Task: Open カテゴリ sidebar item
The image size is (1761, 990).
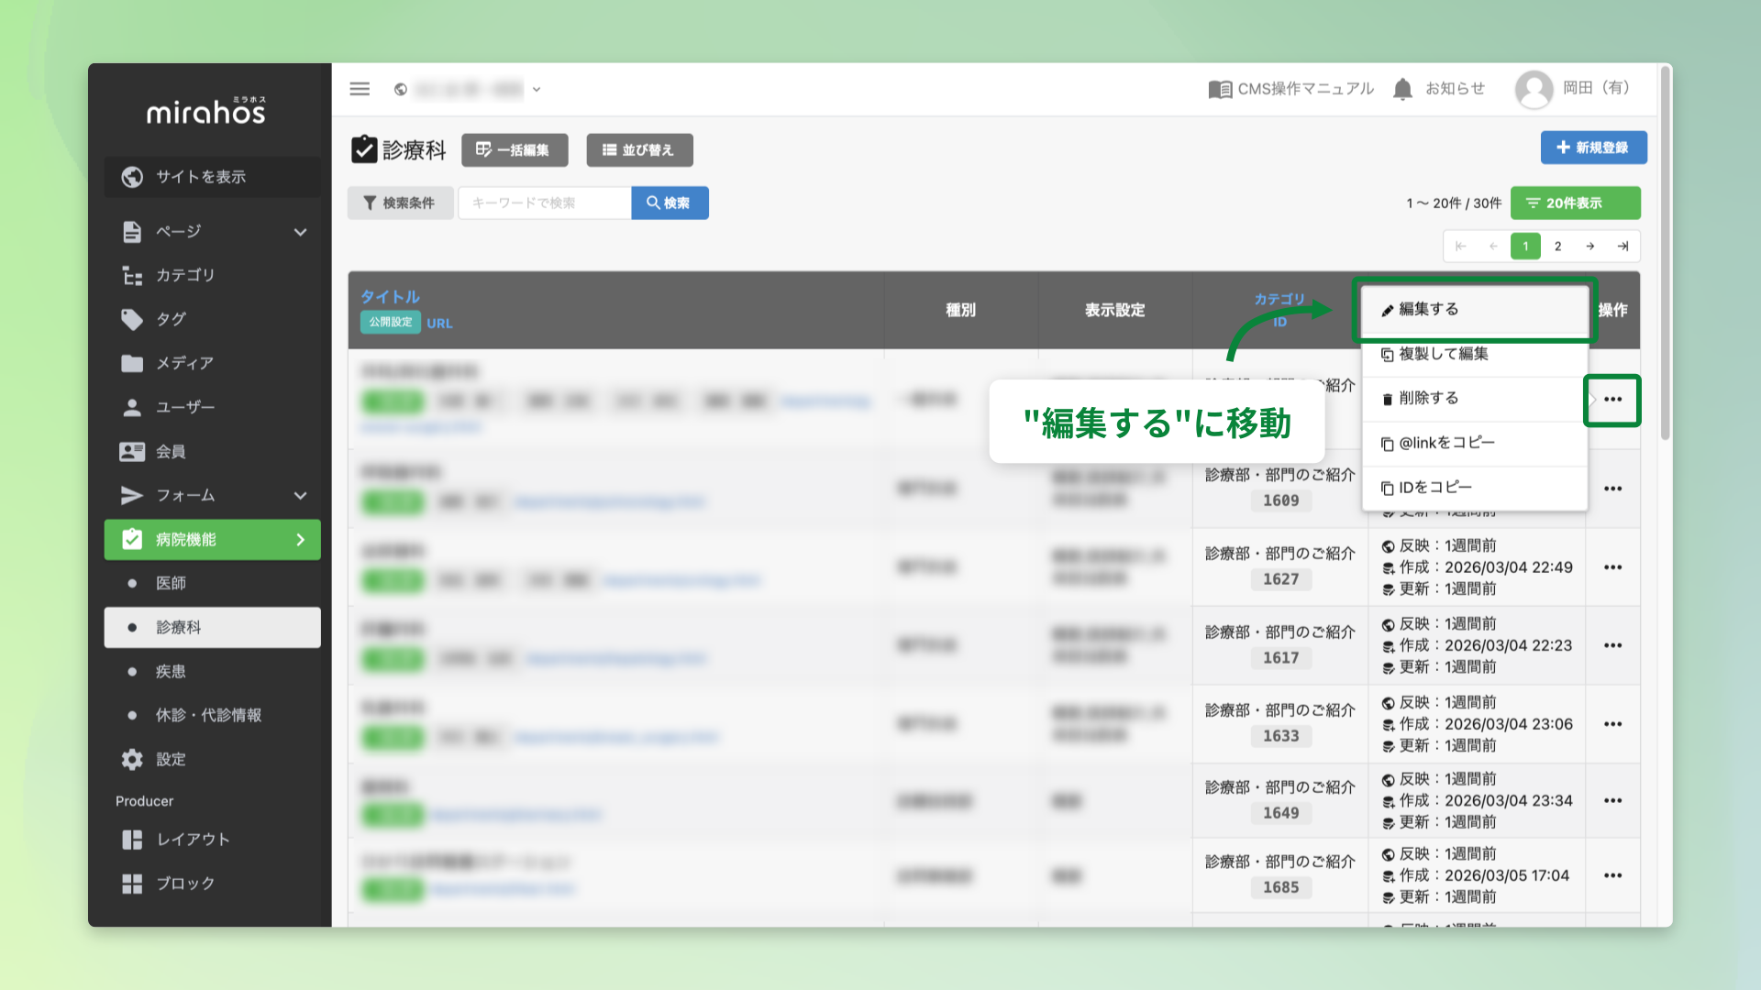Action: pos(213,275)
